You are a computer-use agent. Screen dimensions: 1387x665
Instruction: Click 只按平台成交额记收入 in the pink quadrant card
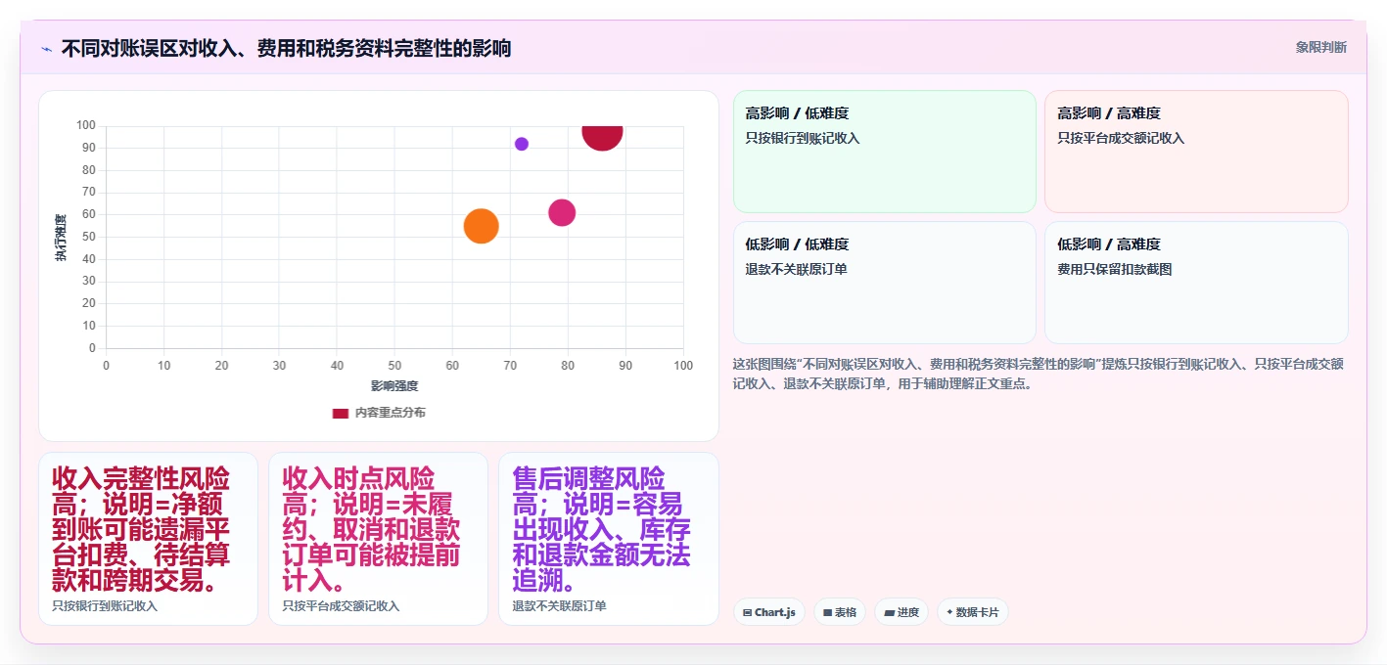tap(1121, 138)
